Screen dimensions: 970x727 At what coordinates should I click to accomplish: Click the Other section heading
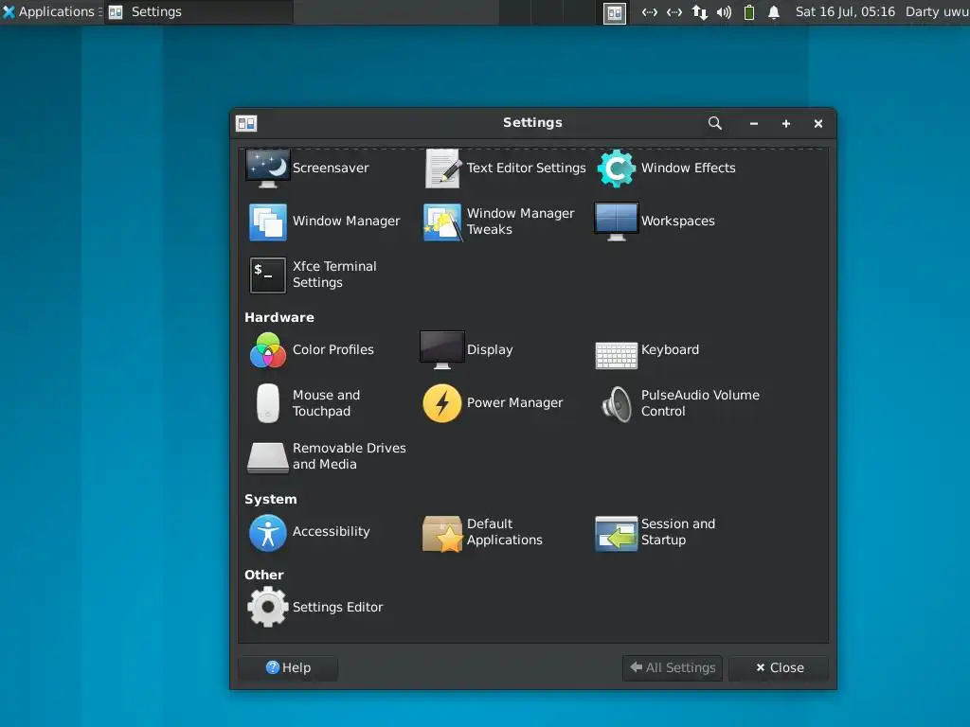(264, 575)
